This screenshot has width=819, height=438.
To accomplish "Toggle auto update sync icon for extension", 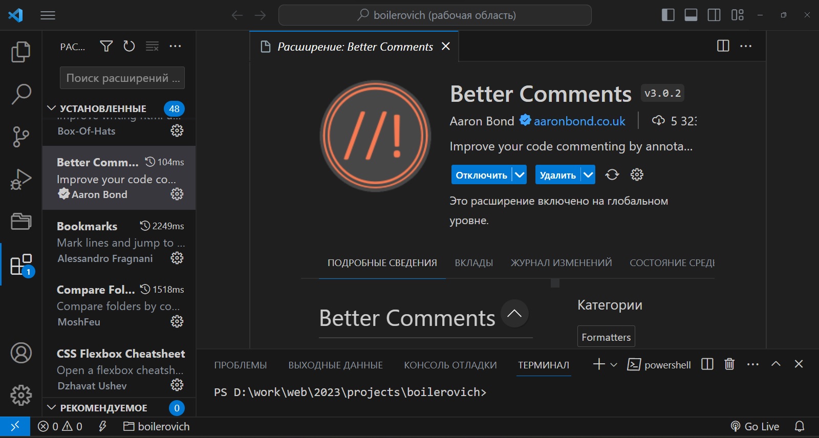I will click(612, 175).
